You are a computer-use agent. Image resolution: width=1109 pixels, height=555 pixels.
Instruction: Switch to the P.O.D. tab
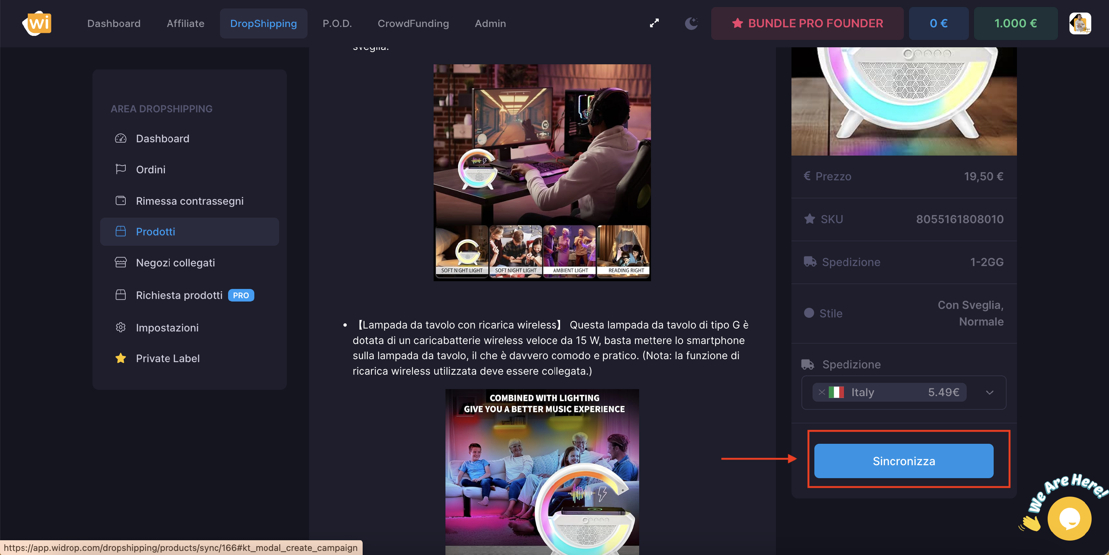[x=337, y=23]
